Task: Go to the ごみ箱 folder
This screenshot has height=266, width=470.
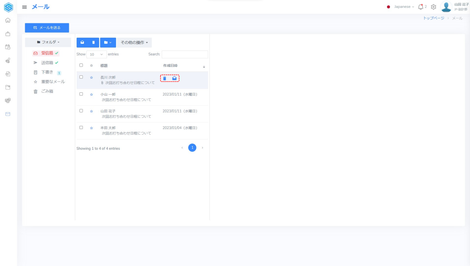Action: 47,91
